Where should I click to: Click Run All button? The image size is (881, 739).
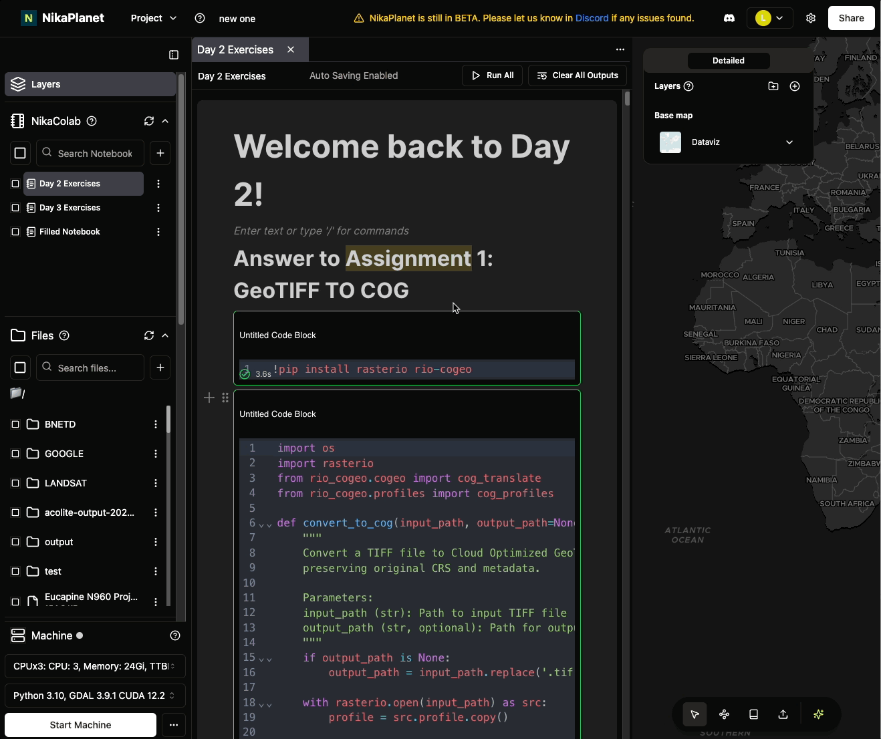click(492, 76)
